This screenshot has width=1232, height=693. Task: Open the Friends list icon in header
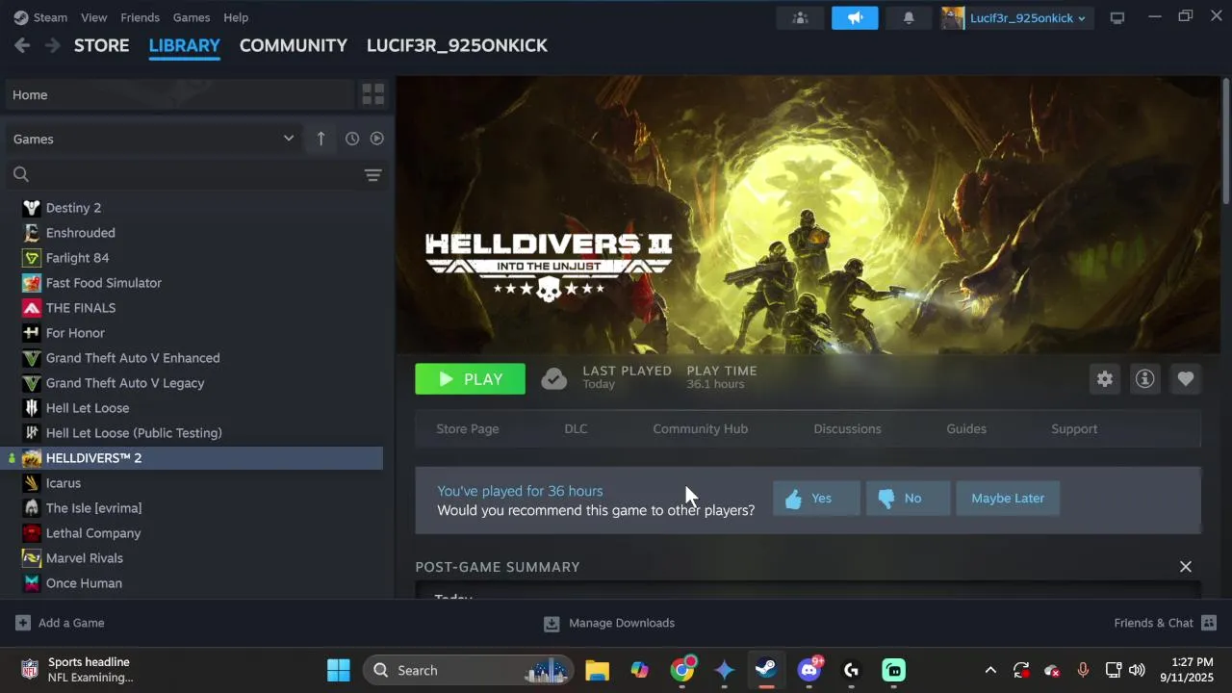[x=800, y=17]
